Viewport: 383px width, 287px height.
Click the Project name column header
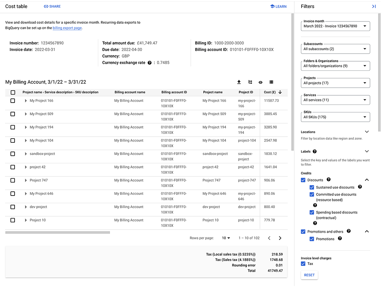[x=213, y=92]
